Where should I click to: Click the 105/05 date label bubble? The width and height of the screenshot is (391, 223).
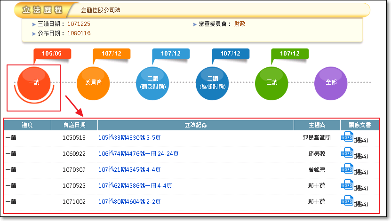click(52, 54)
